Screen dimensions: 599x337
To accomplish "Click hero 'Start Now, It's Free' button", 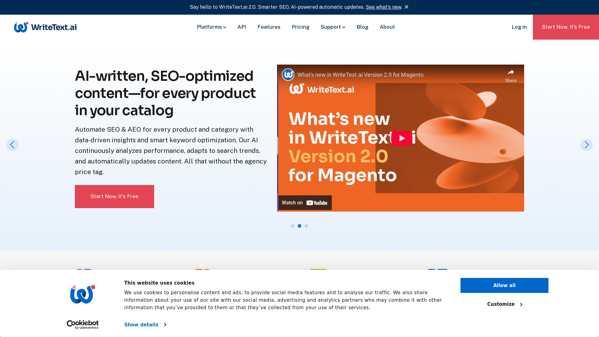I will pos(114,197).
